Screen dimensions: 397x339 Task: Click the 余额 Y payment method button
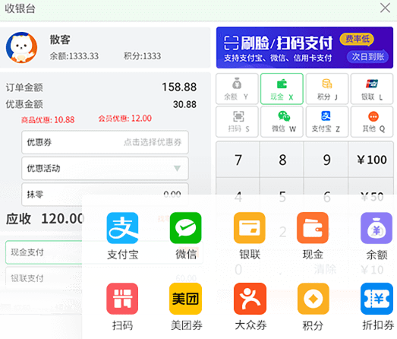pos(237,89)
